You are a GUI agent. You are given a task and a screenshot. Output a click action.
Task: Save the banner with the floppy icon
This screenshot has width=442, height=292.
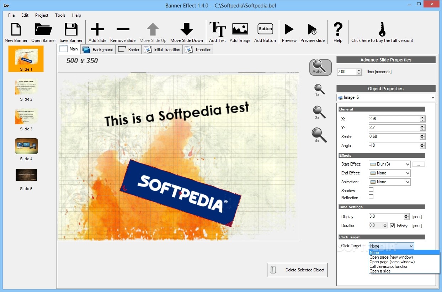tap(71, 29)
